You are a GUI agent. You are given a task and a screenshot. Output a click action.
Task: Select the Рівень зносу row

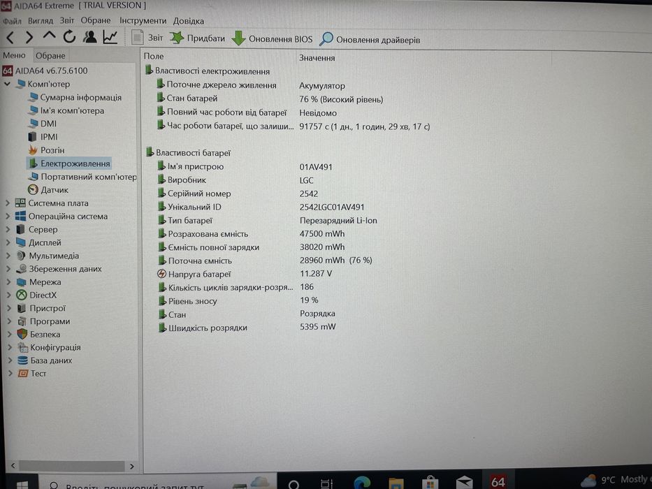point(238,300)
